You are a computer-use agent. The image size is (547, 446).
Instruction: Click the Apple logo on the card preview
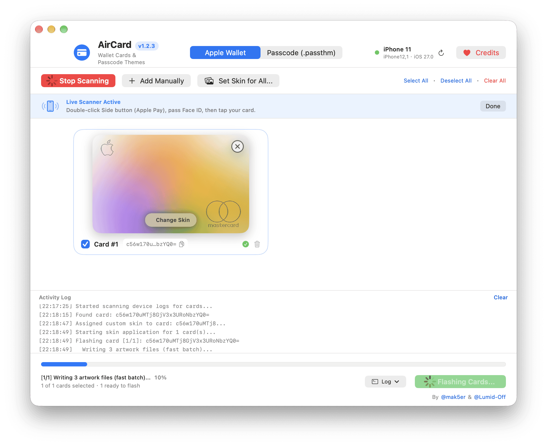click(x=107, y=148)
